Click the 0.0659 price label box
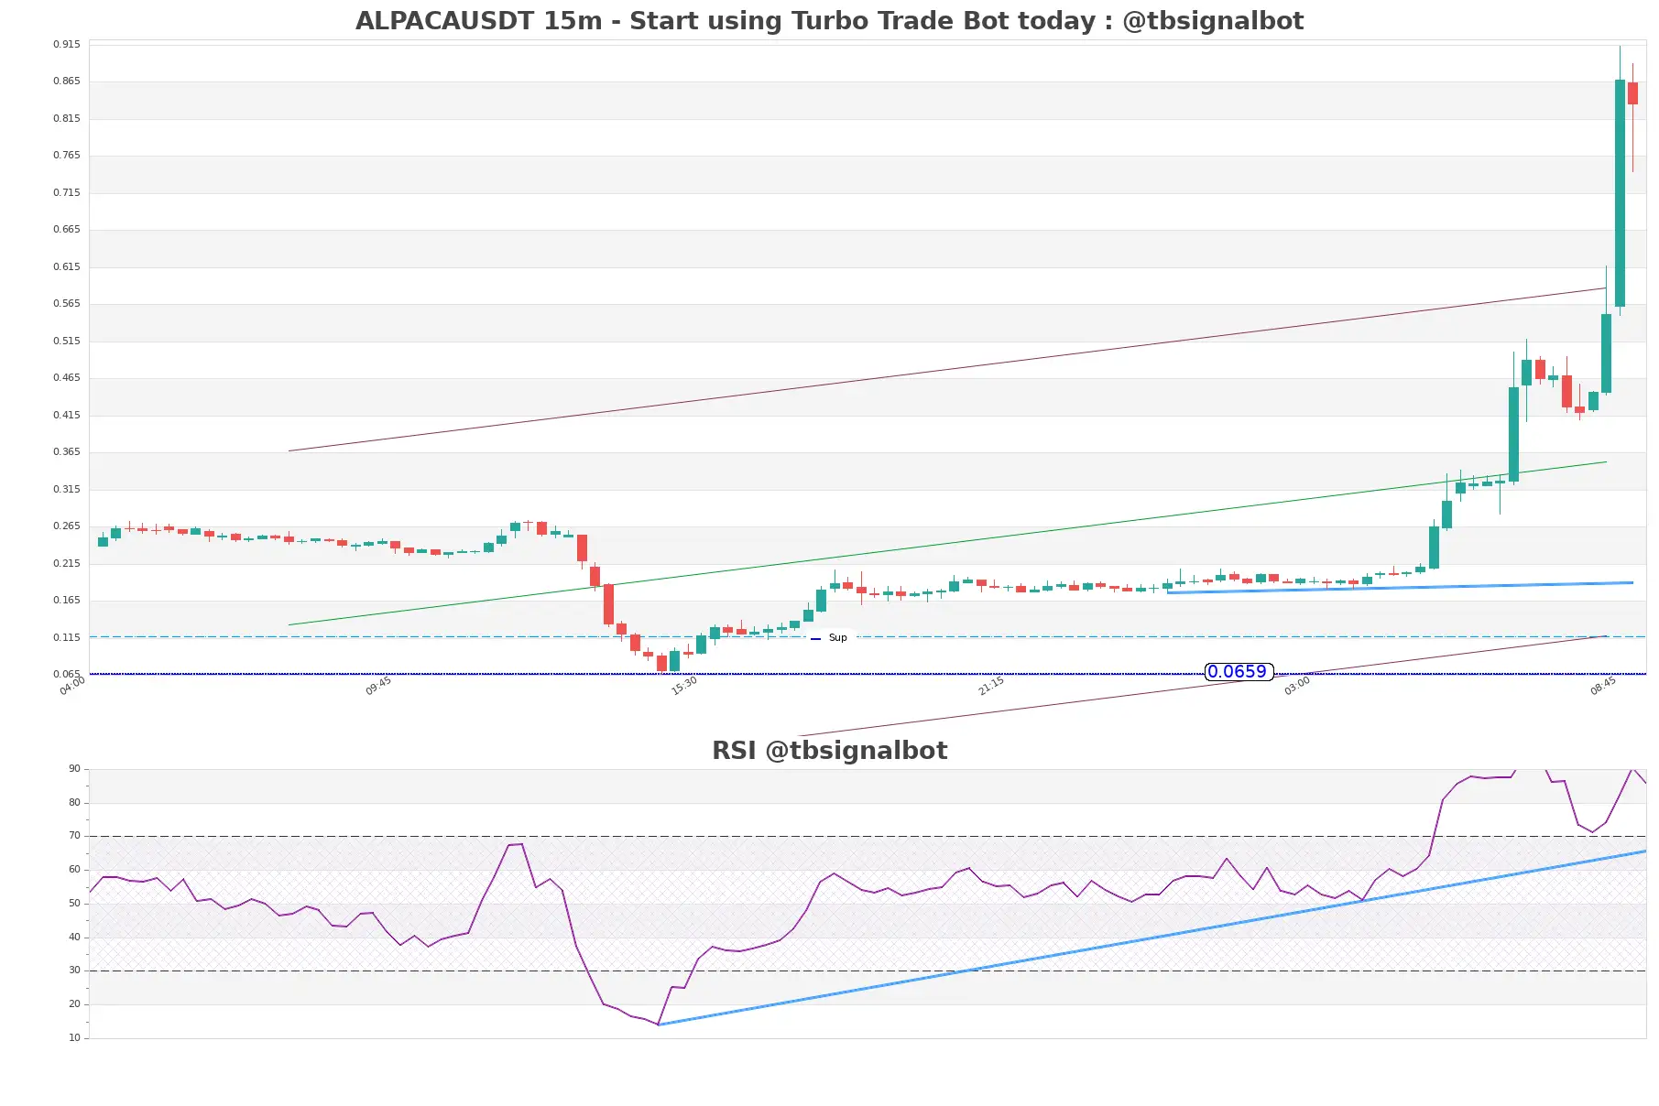Viewport: 1659px width, 1106px height. pyautogui.click(x=1238, y=672)
